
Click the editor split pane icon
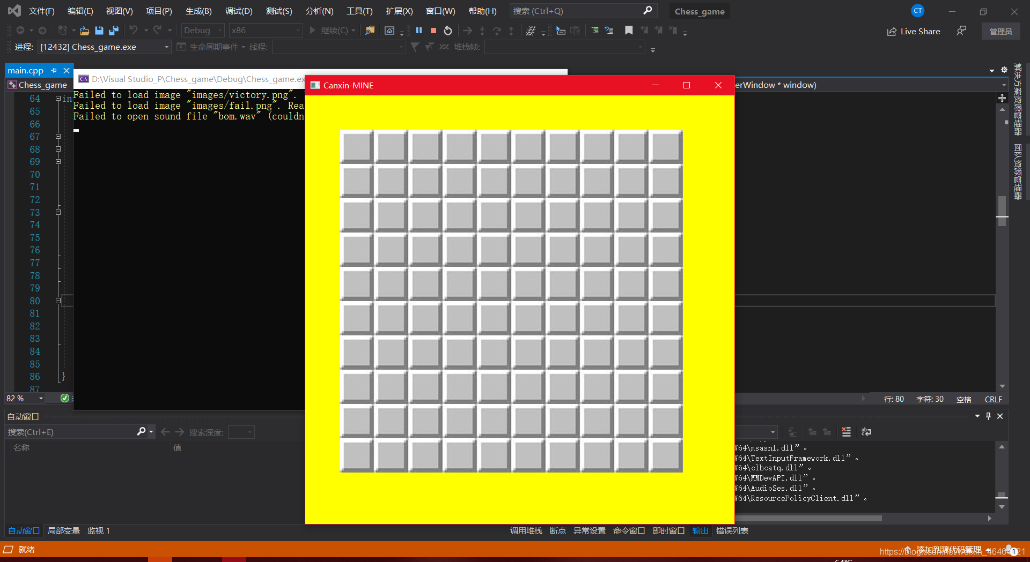(x=1002, y=98)
